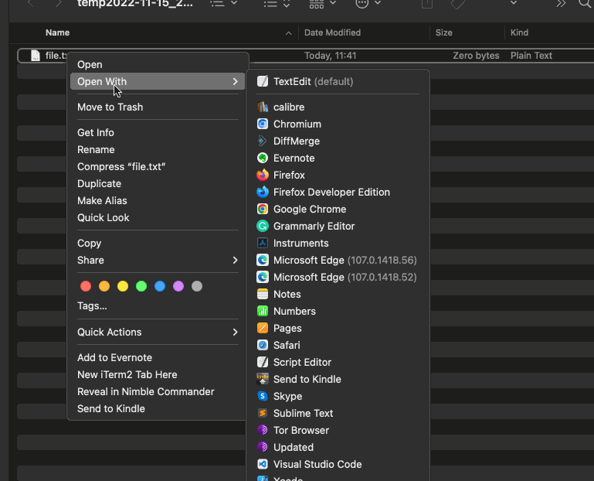
Task: Select Tor Browser from app list
Action: point(338,431)
